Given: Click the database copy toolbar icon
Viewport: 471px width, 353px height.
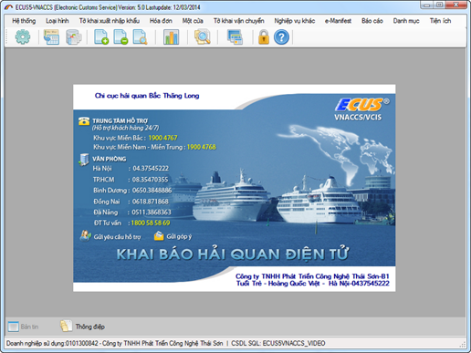Looking at the screenshot, I should [x=74, y=37].
